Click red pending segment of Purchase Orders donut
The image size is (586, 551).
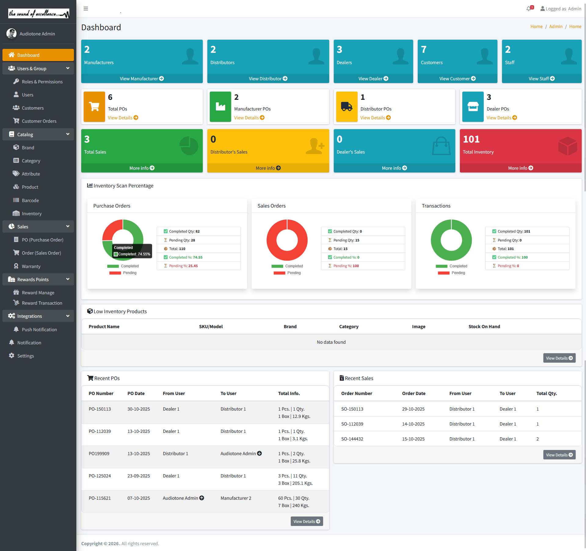click(112, 229)
